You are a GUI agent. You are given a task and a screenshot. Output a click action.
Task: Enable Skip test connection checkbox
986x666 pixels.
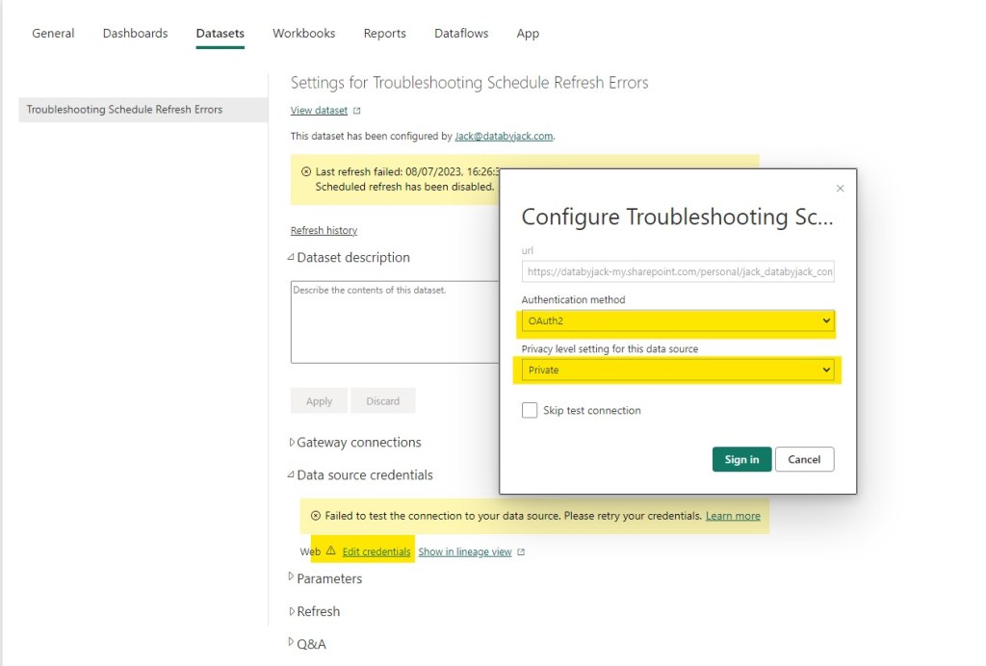[530, 410]
